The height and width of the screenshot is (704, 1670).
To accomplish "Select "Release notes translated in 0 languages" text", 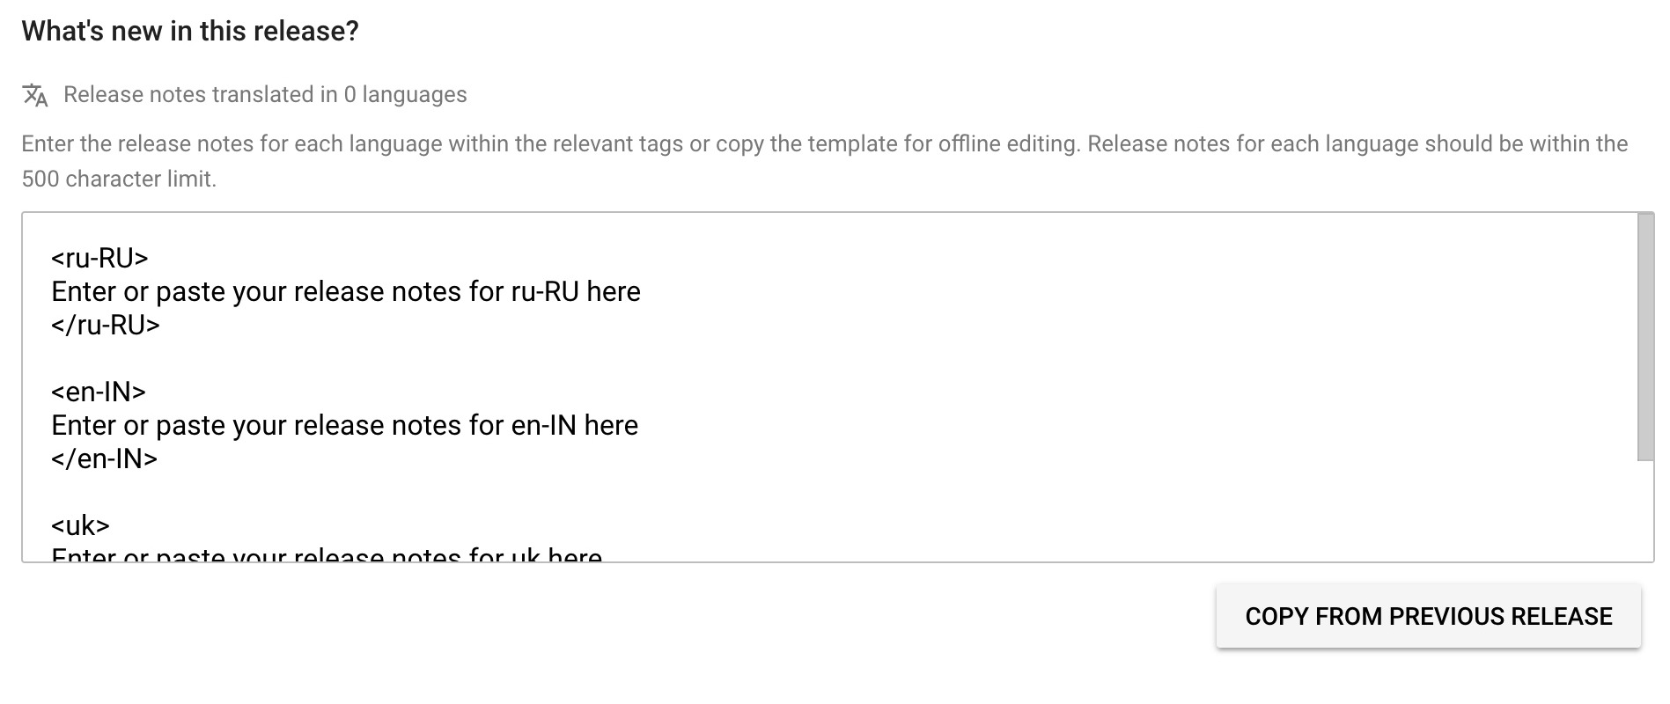I will click(x=265, y=94).
